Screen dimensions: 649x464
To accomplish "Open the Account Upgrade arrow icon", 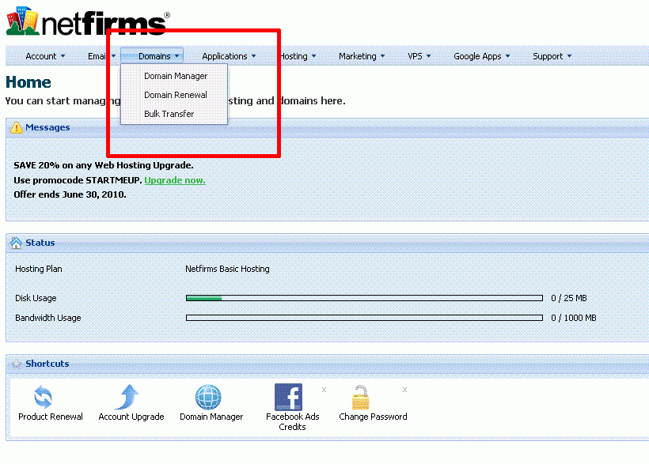I will pyautogui.click(x=127, y=397).
